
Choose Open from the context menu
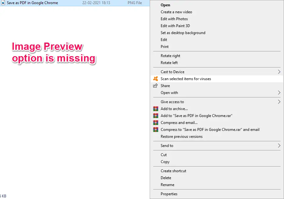coord(217,5)
